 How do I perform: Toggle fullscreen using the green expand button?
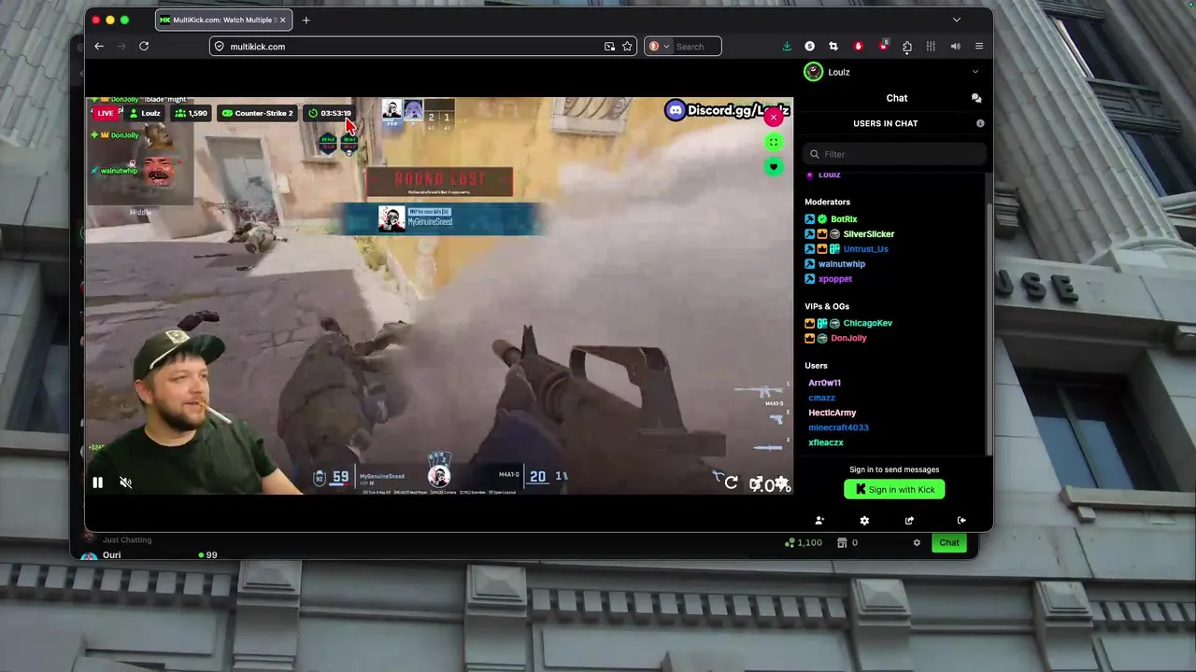tap(773, 142)
